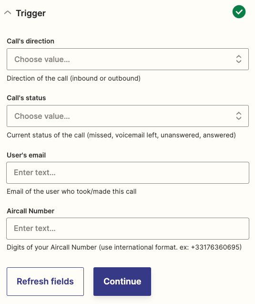Image resolution: width=255 pixels, height=304 pixels.
Task: Click up-down arrows in Call's status field
Action: point(238,116)
